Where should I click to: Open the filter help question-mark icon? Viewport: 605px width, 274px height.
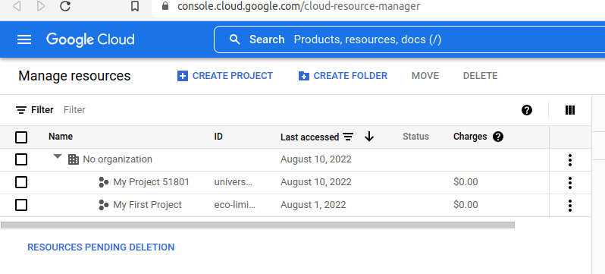click(527, 110)
